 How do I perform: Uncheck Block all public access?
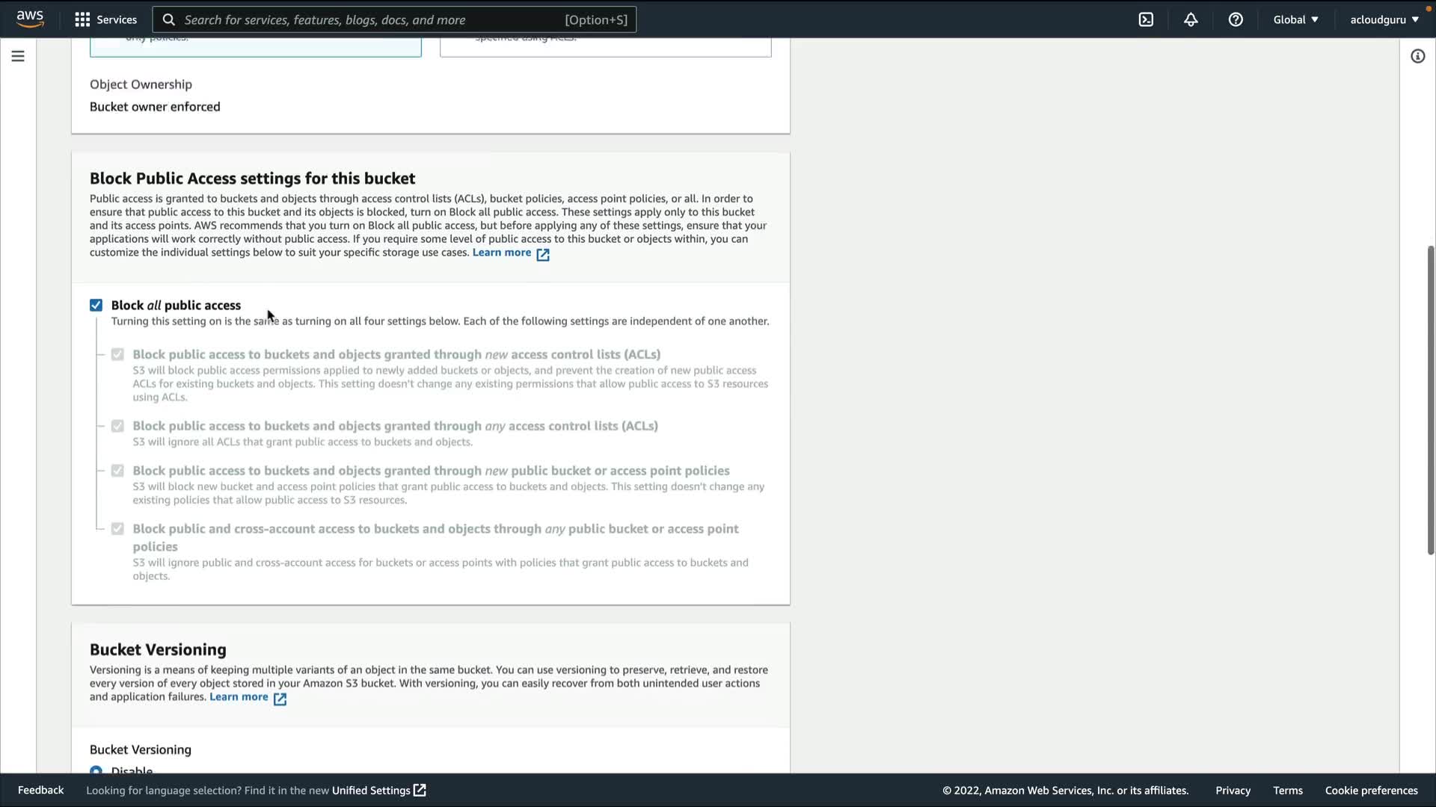(96, 305)
